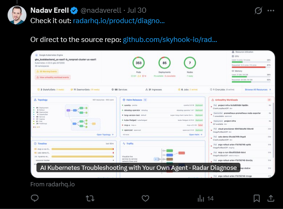
Task: Click the reply speech bubble icon
Action: 35,198
